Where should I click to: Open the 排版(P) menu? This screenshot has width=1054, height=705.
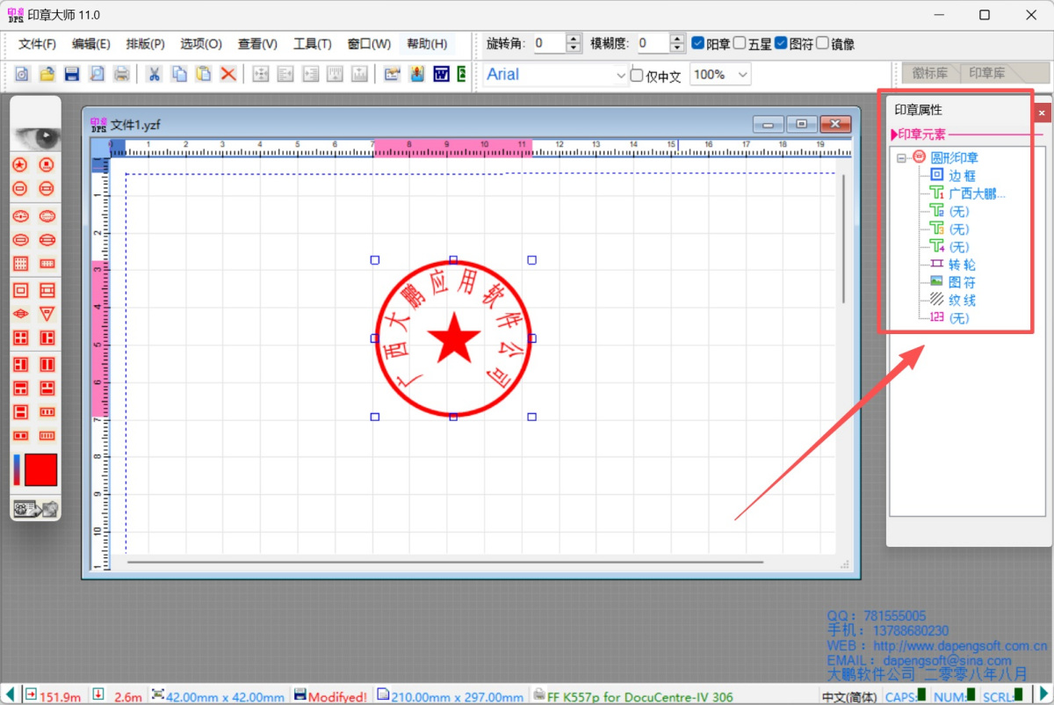[145, 44]
